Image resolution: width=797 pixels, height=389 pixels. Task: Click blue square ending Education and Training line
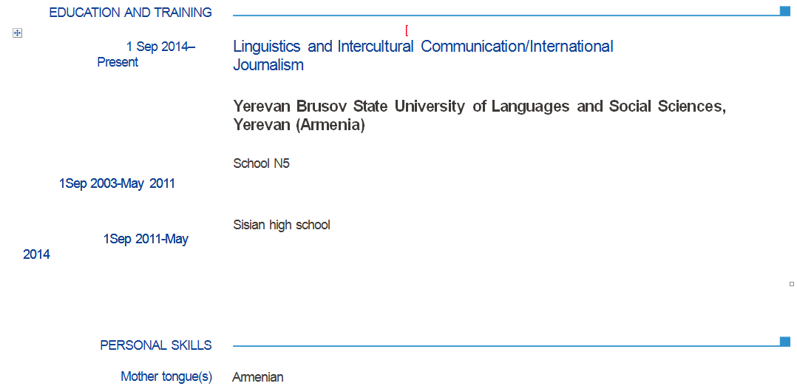[784, 11]
